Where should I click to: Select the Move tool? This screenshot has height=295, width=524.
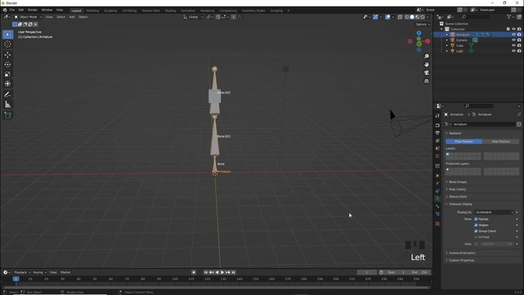(8, 55)
